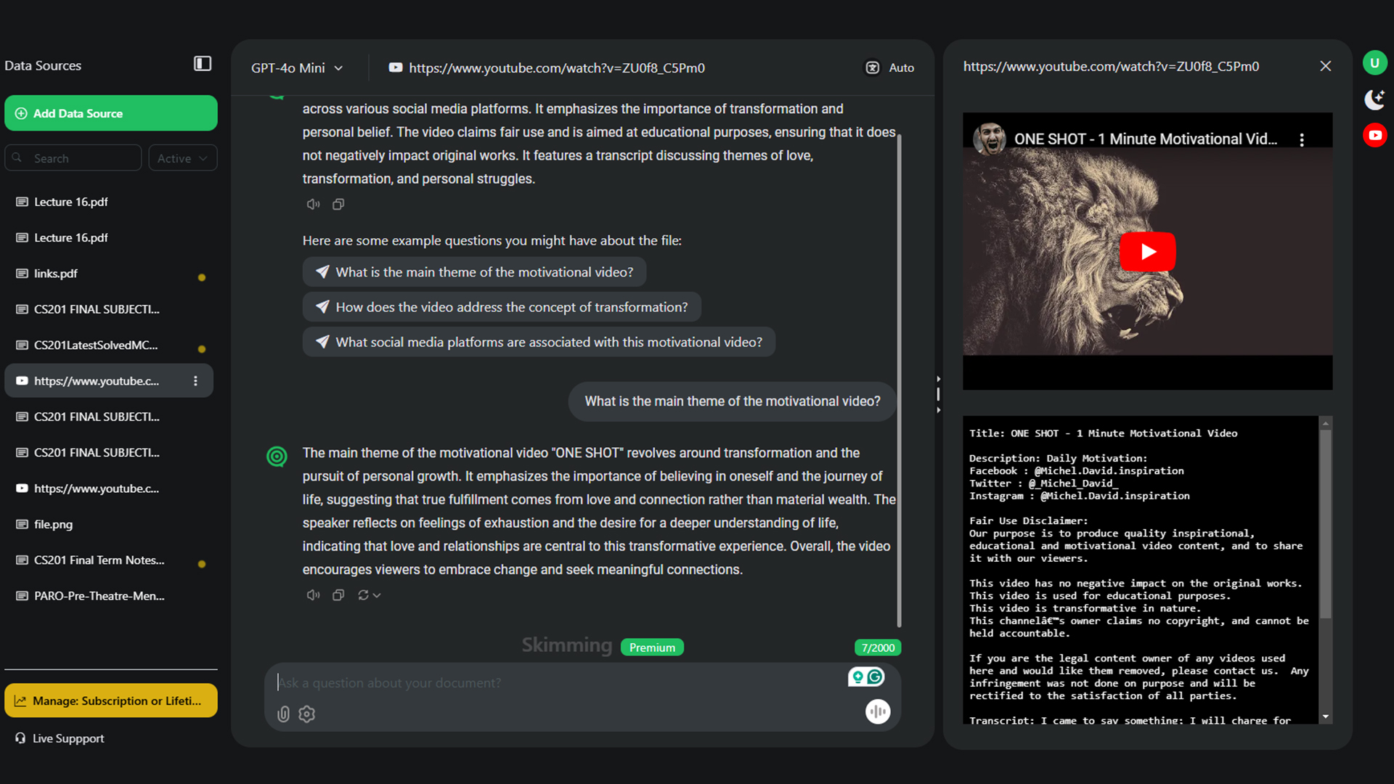Screen dimensions: 1394x784
Task: Click Manage Subscription or Lifetime button
Action: [110, 701]
